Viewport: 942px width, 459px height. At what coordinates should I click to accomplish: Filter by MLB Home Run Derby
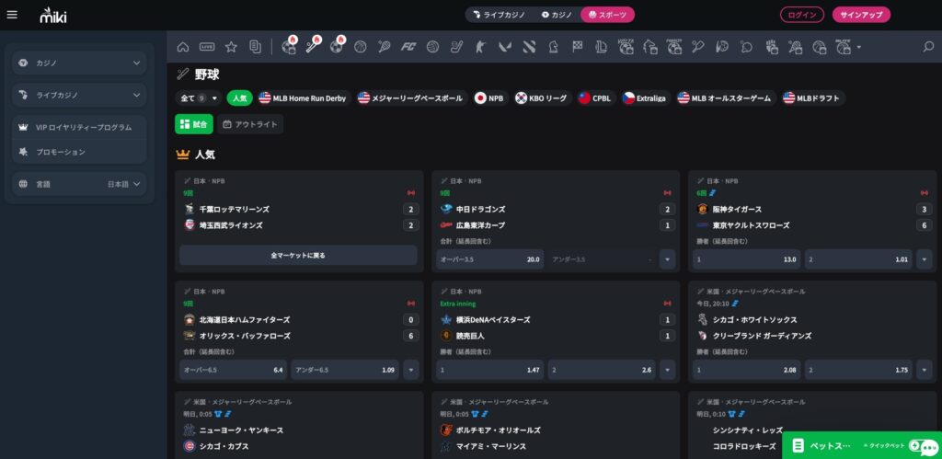pyautogui.click(x=302, y=98)
